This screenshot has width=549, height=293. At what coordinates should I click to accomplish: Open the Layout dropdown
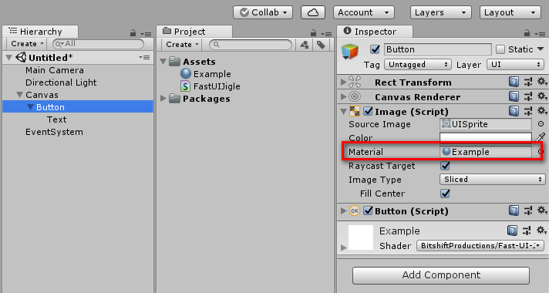(510, 12)
